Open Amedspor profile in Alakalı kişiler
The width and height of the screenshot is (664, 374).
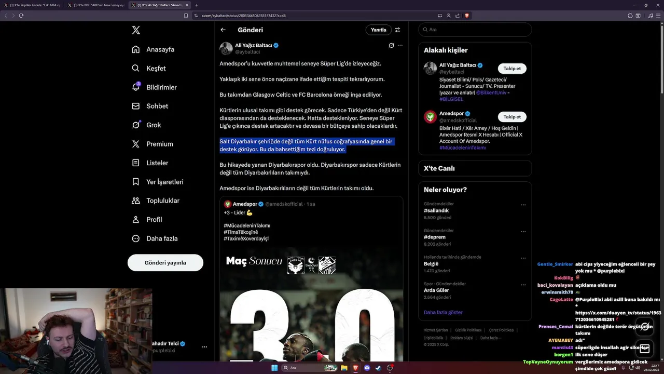[x=451, y=113]
